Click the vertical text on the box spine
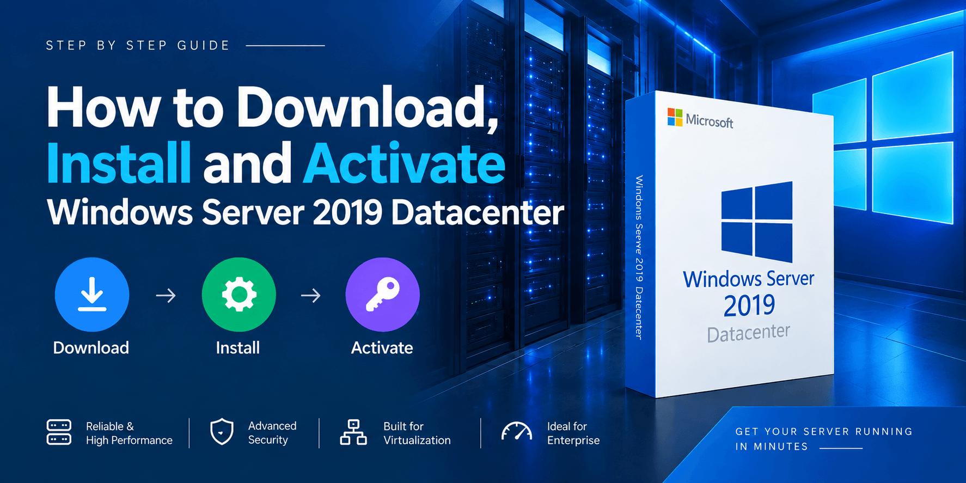The width and height of the screenshot is (966, 483). pyautogui.click(x=640, y=257)
